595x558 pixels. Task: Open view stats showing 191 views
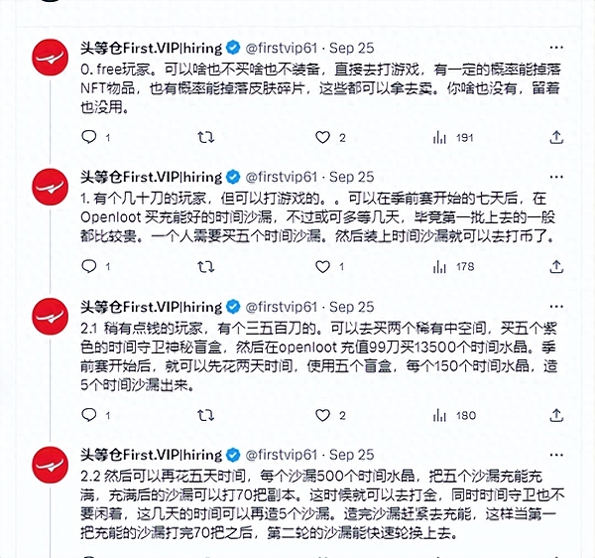(439, 138)
